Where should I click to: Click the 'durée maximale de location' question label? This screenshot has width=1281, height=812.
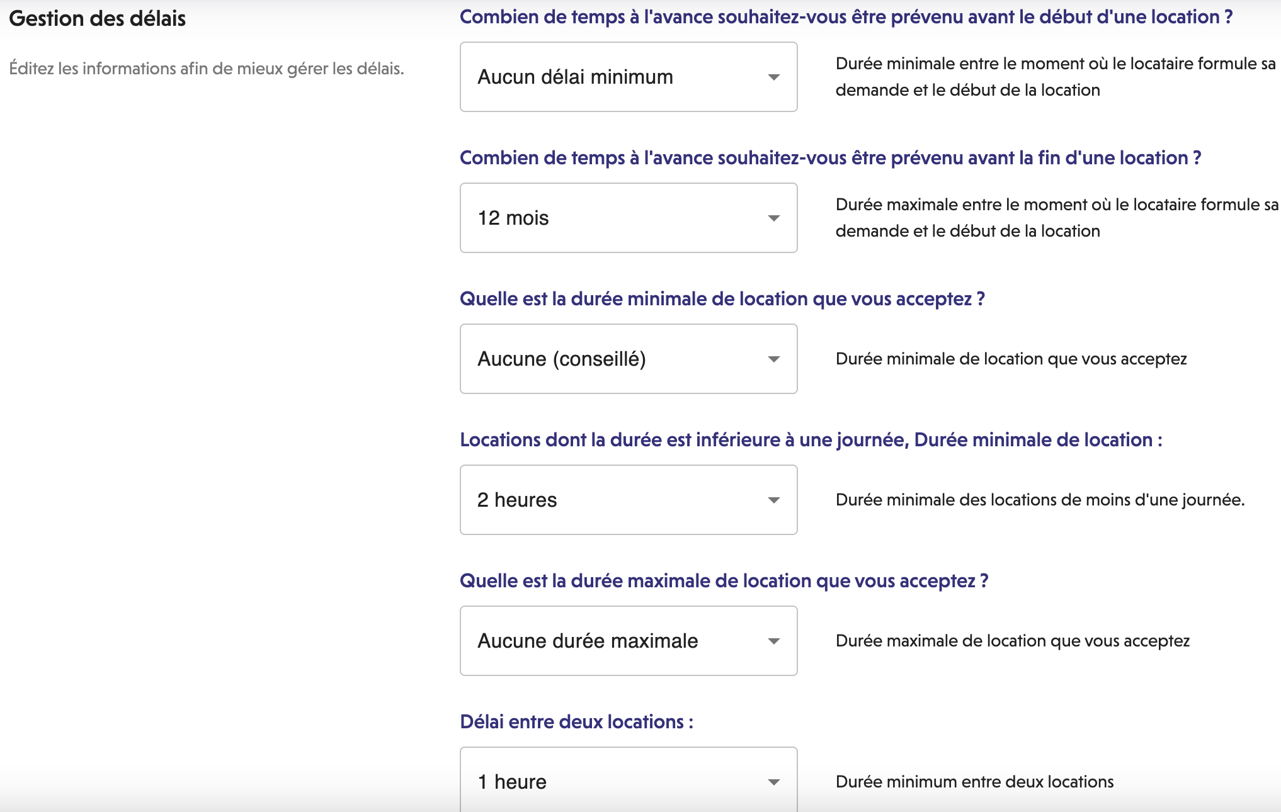(724, 581)
